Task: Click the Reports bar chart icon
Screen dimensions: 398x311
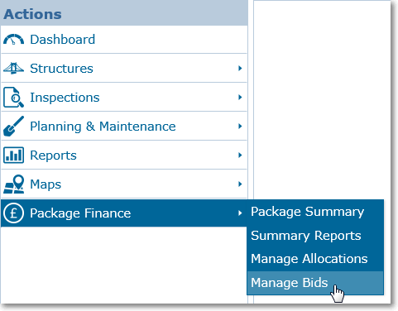Action: 13,155
